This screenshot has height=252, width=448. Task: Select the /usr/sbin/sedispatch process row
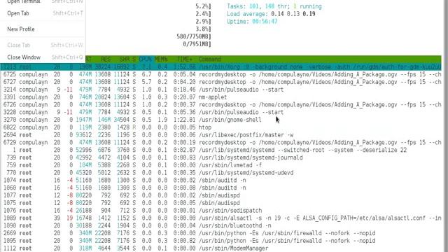[221, 211]
